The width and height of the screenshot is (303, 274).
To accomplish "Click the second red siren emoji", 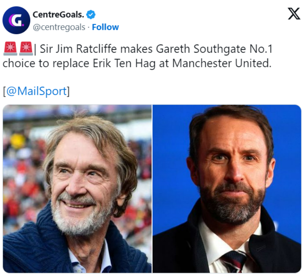I will [x=26, y=50].
